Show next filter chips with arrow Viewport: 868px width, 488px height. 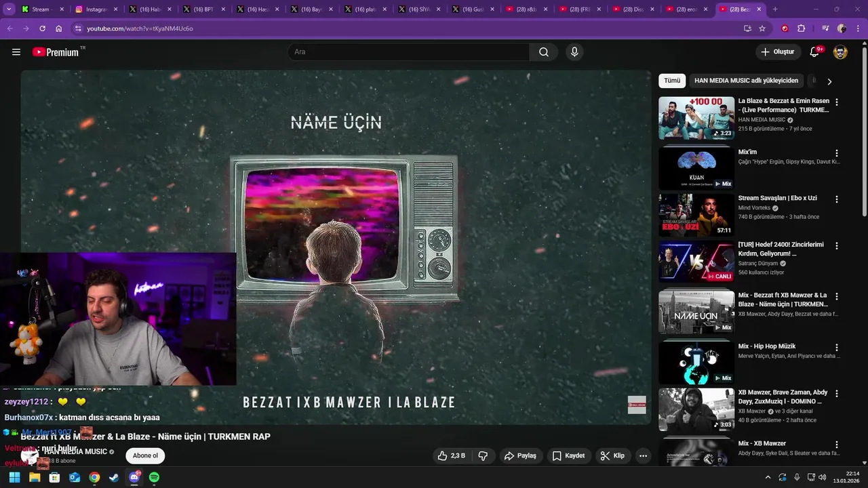[x=829, y=81]
